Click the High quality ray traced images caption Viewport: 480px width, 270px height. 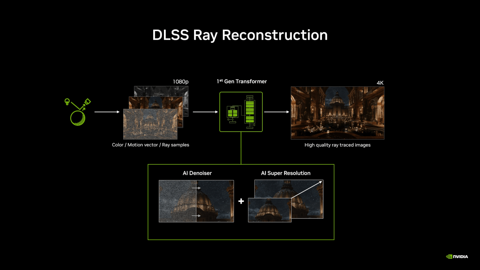click(x=338, y=145)
